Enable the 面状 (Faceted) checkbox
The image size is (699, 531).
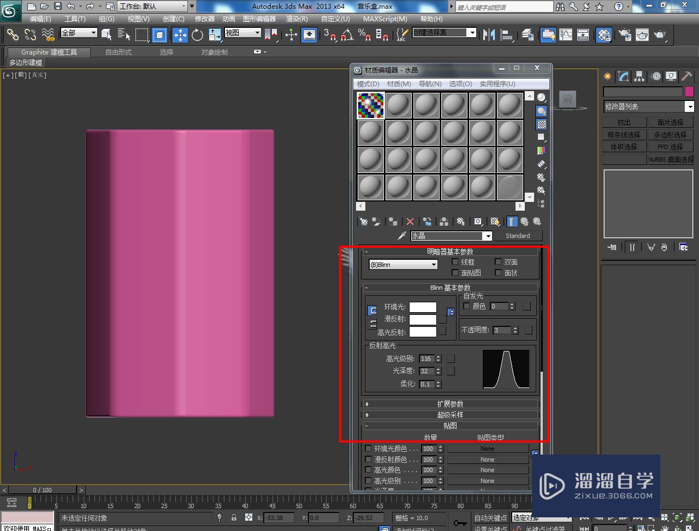coord(498,273)
